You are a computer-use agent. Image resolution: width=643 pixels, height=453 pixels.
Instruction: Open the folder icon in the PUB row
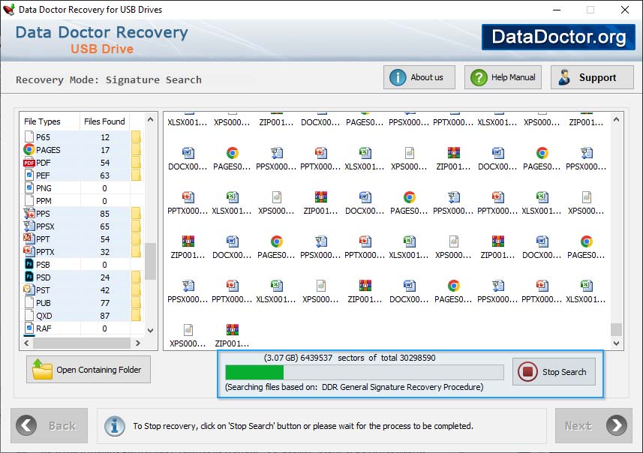136,303
